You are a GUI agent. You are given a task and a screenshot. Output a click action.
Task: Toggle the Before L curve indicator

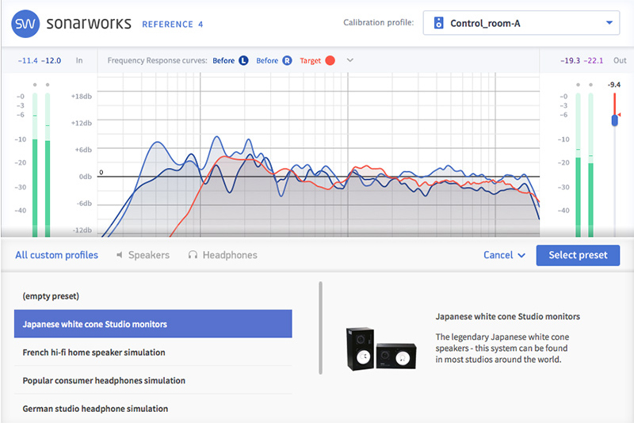243,61
